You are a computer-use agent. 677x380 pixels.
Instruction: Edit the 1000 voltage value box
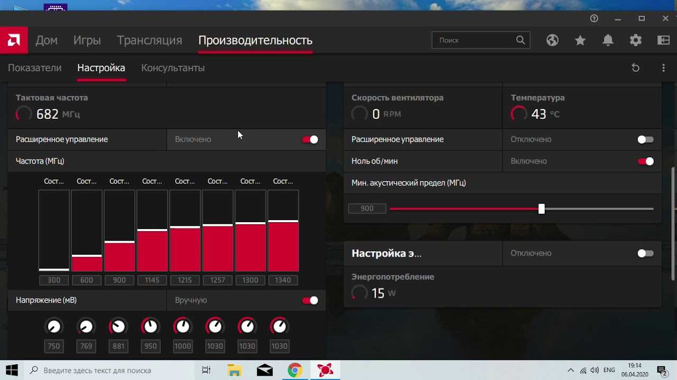coord(182,347)
